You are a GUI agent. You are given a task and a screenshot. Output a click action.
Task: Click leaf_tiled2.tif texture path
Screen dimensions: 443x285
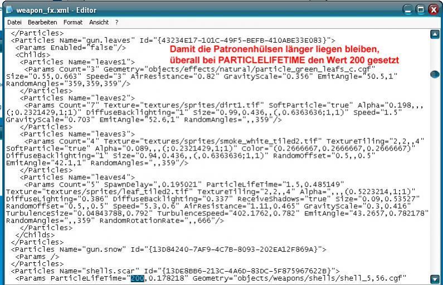pyautogui.click(x=117, y=192)
